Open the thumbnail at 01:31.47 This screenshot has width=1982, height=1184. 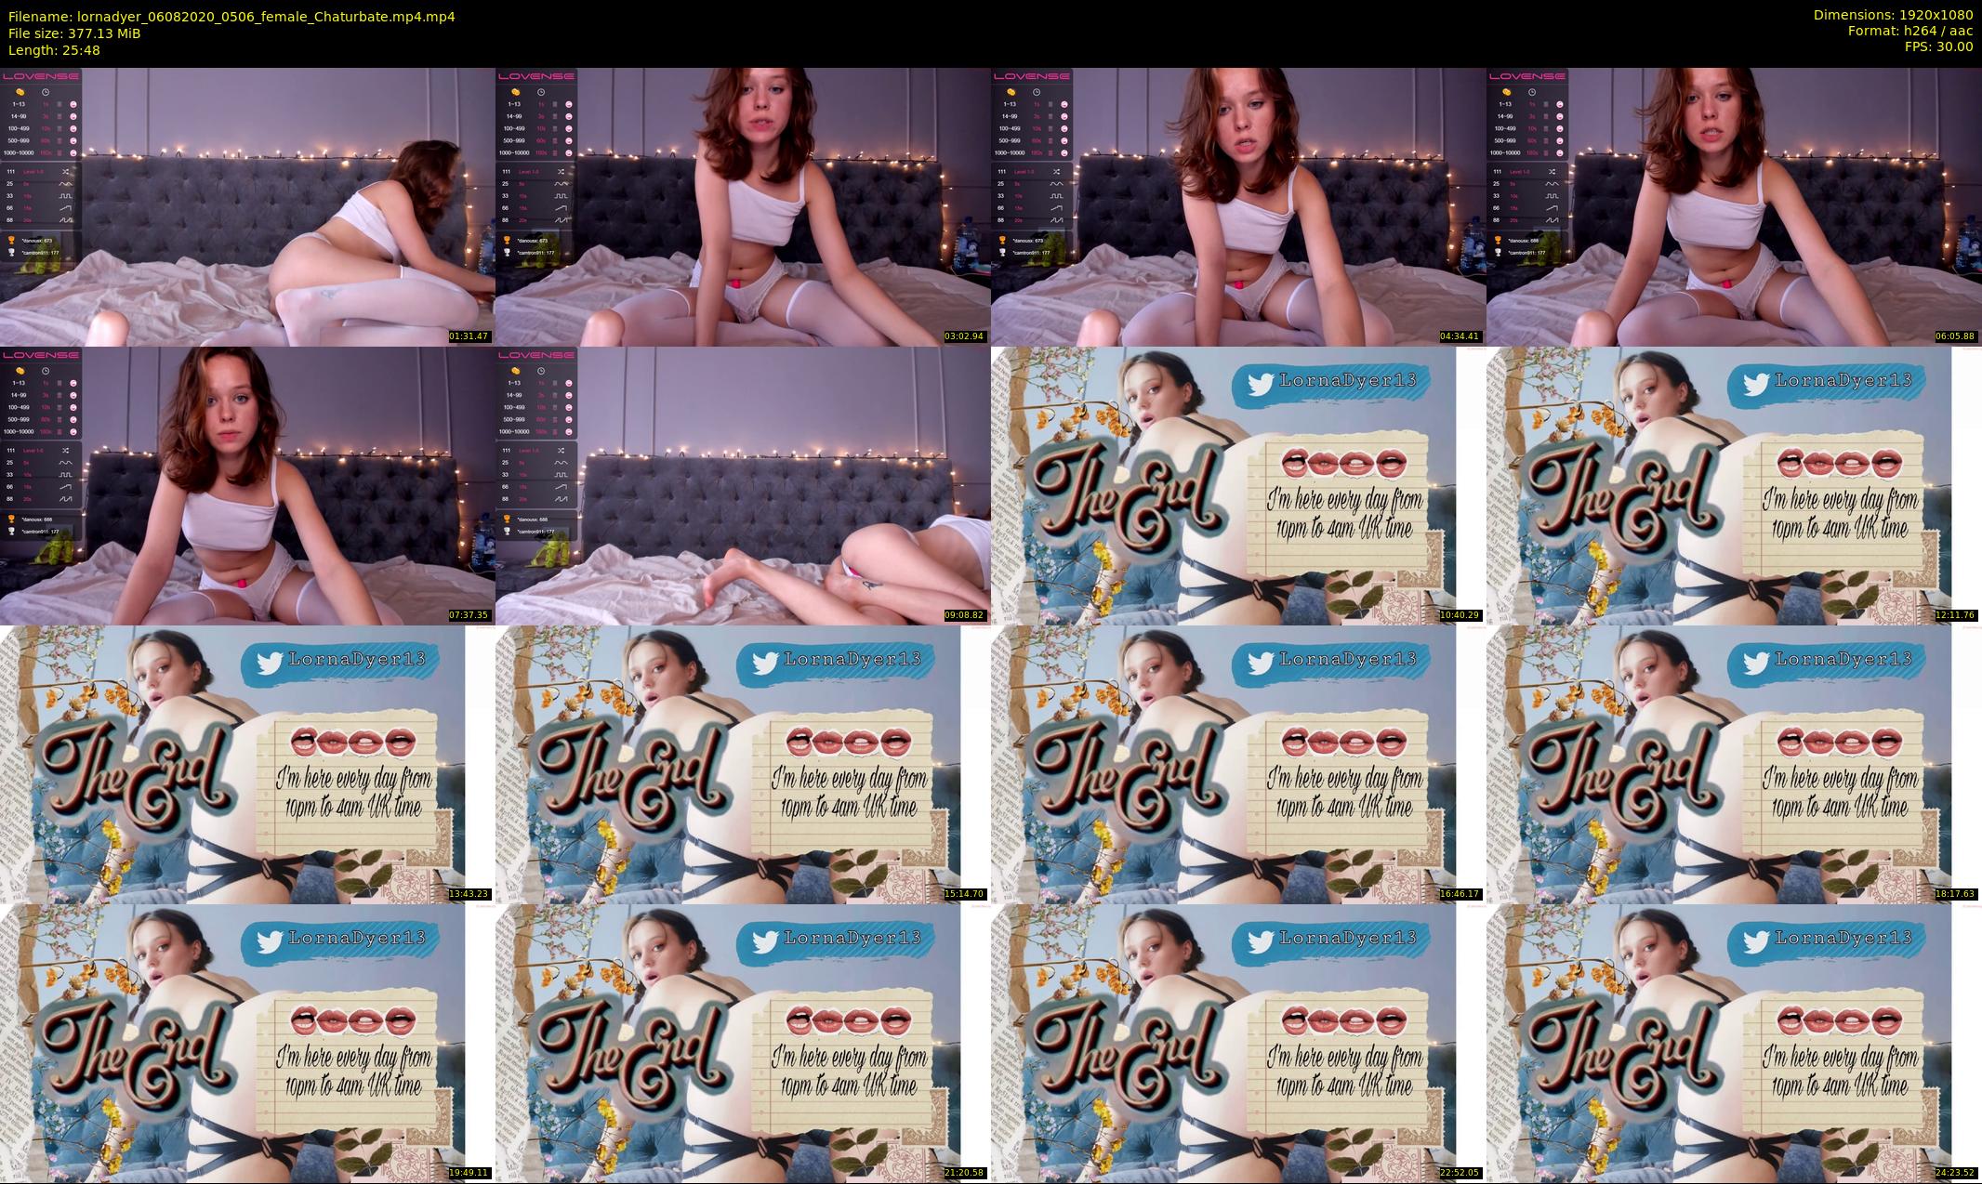click(247, 206)
